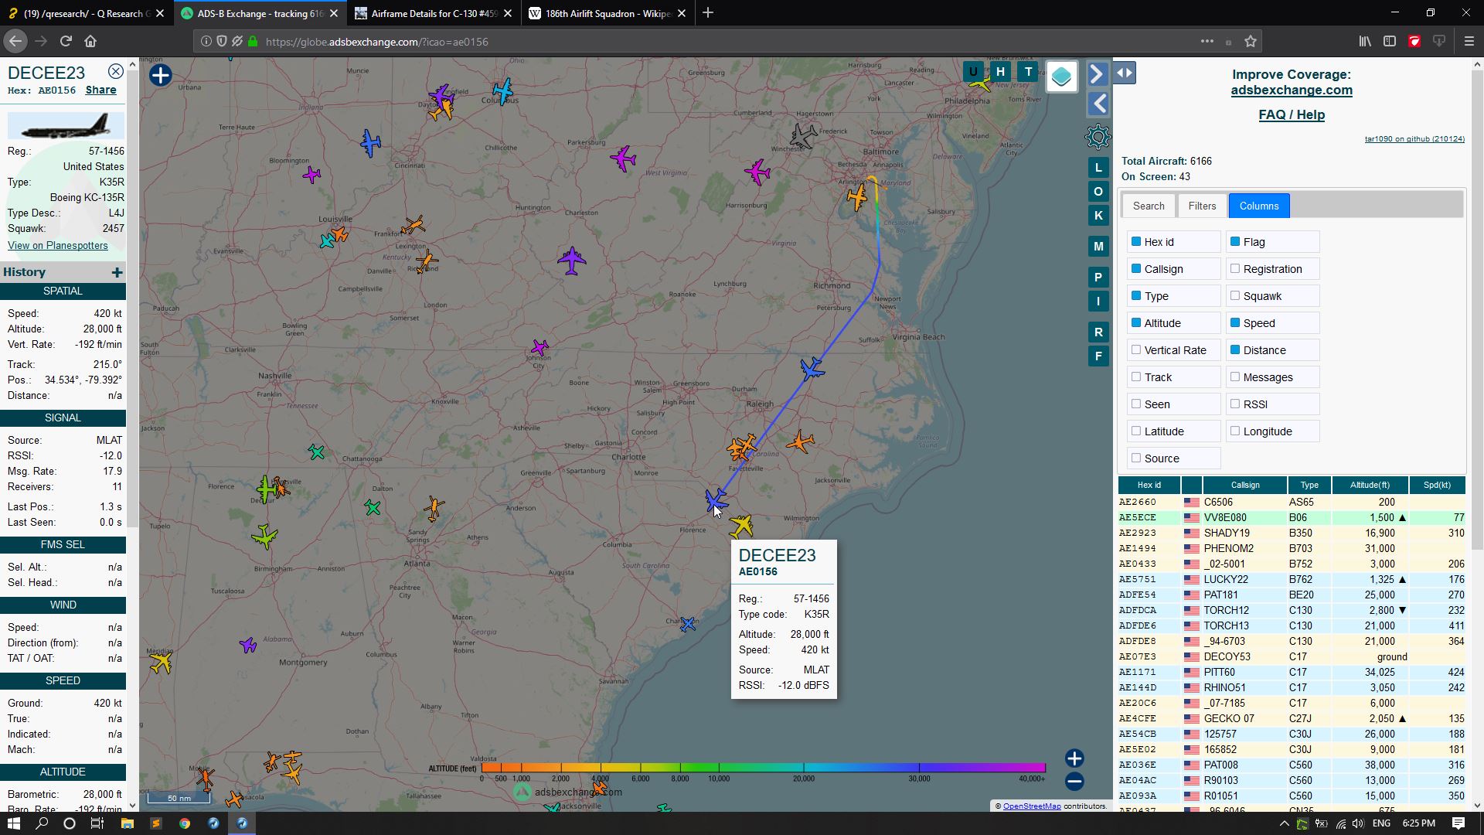Enable the RSSI column checkbox
1484x835 pixels.
click(x=1235, y=404)
